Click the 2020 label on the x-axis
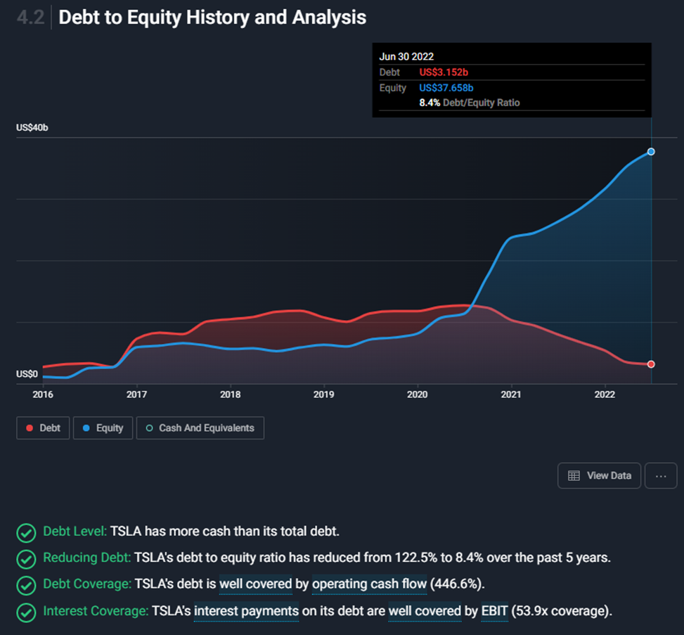 418,394
